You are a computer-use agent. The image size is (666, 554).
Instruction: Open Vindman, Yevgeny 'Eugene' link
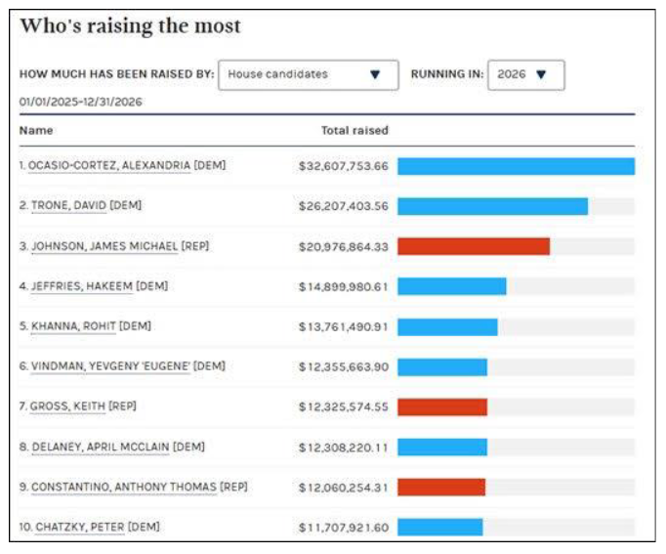coord(110,366)
